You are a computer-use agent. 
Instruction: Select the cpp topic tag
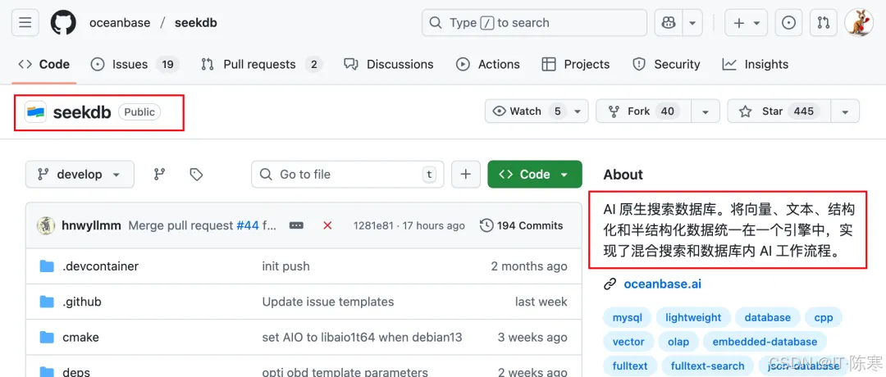coord(824,318)
